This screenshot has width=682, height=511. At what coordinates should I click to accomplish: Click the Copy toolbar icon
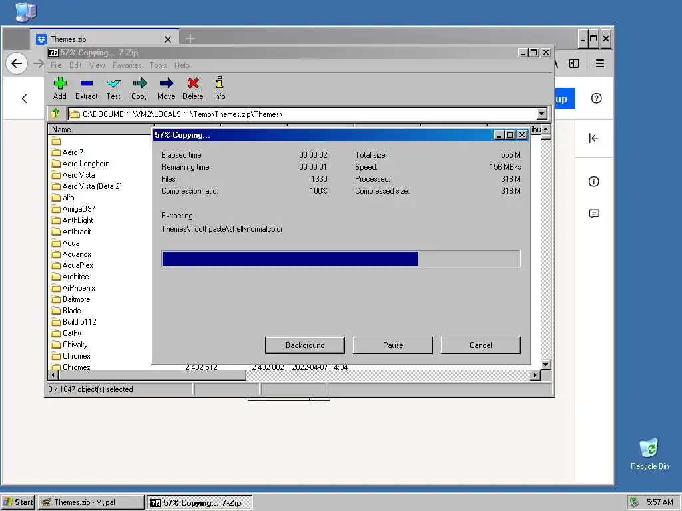tap(140, 88)
